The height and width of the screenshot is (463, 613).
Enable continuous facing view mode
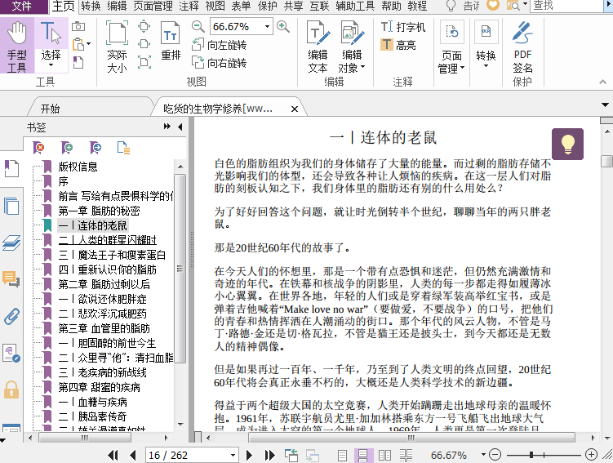click(406, 455)
